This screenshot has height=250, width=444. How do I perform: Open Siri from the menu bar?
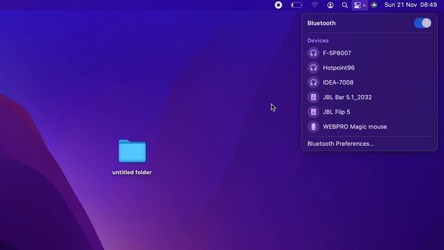(374, 5)
